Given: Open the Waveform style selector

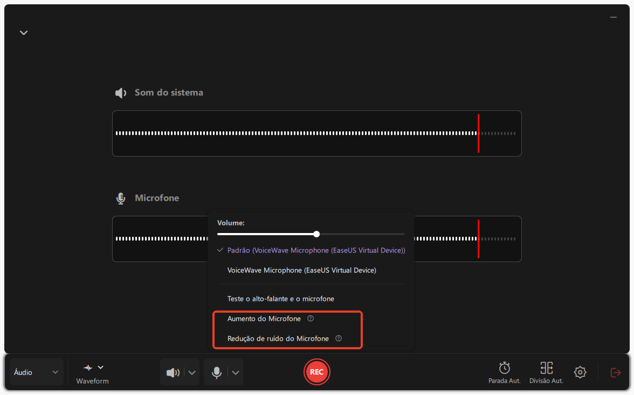Looking at the screenshot, I should [x=93, y=373].
